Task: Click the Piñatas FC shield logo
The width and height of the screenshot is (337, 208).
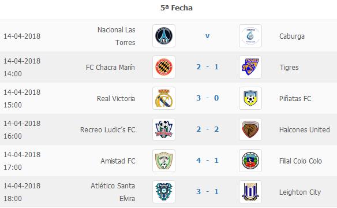Action: [x=250, y=98]
